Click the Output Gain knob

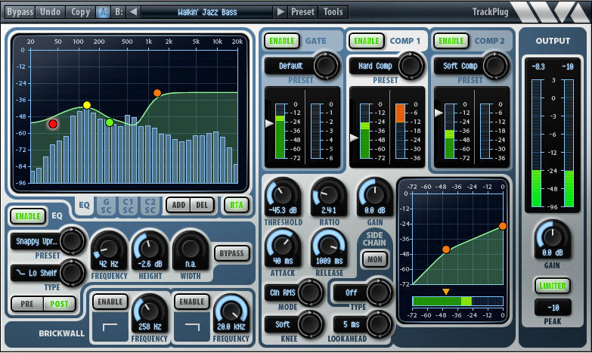tap(553, 237)
